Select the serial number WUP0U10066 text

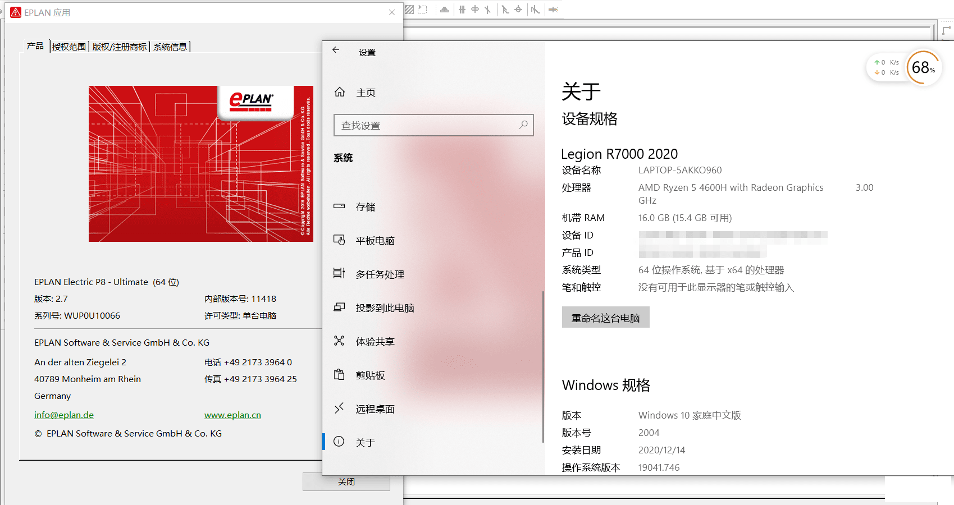tap(92, 315)
